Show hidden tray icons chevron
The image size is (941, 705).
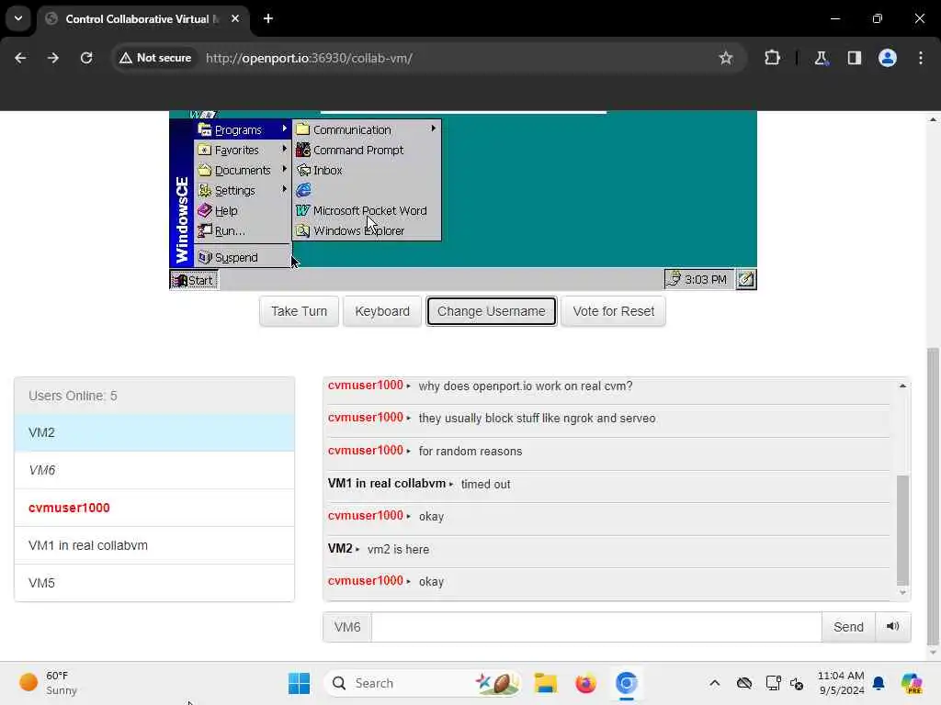point(714,683)
